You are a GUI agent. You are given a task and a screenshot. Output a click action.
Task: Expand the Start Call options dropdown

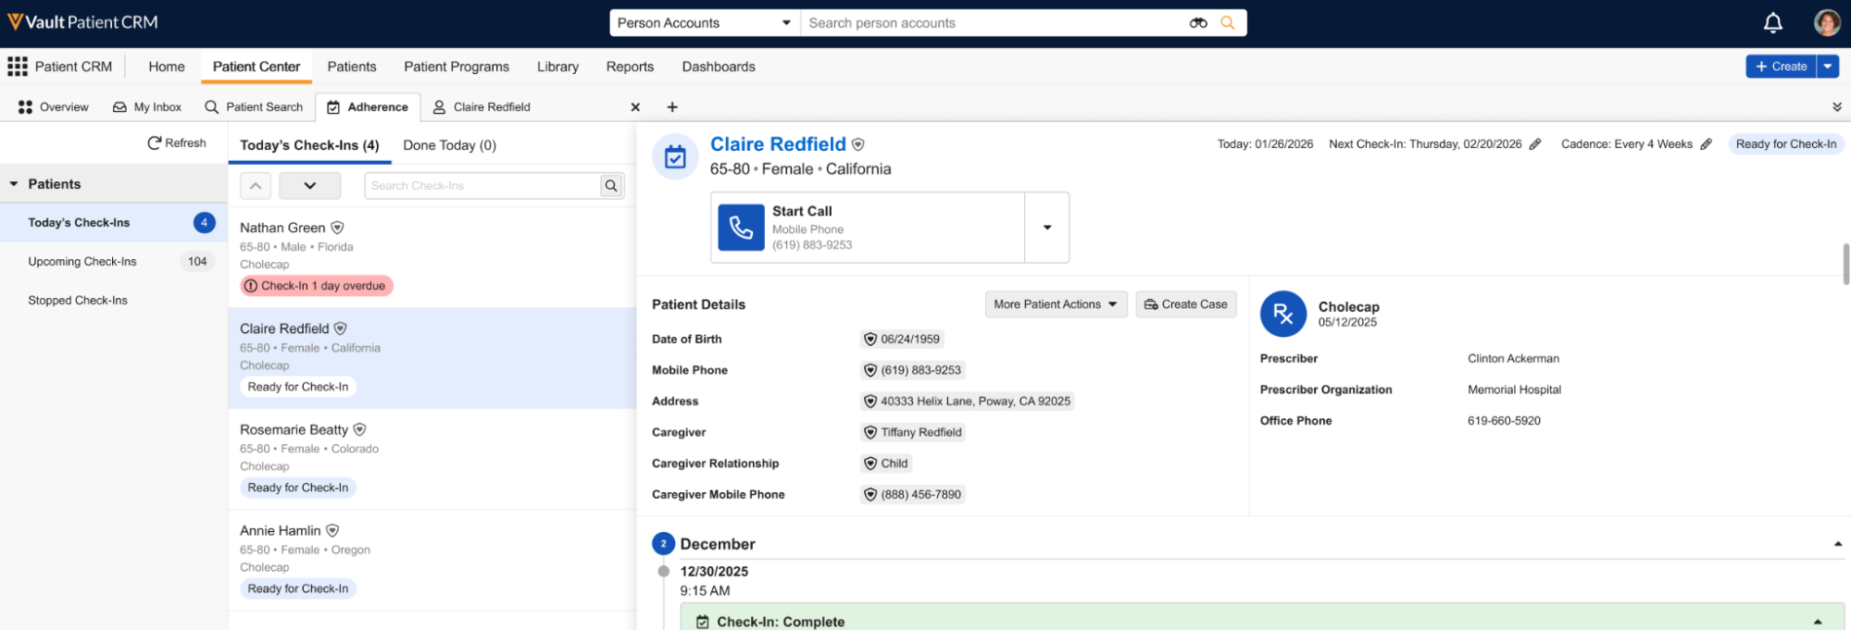pos(1047,228)
